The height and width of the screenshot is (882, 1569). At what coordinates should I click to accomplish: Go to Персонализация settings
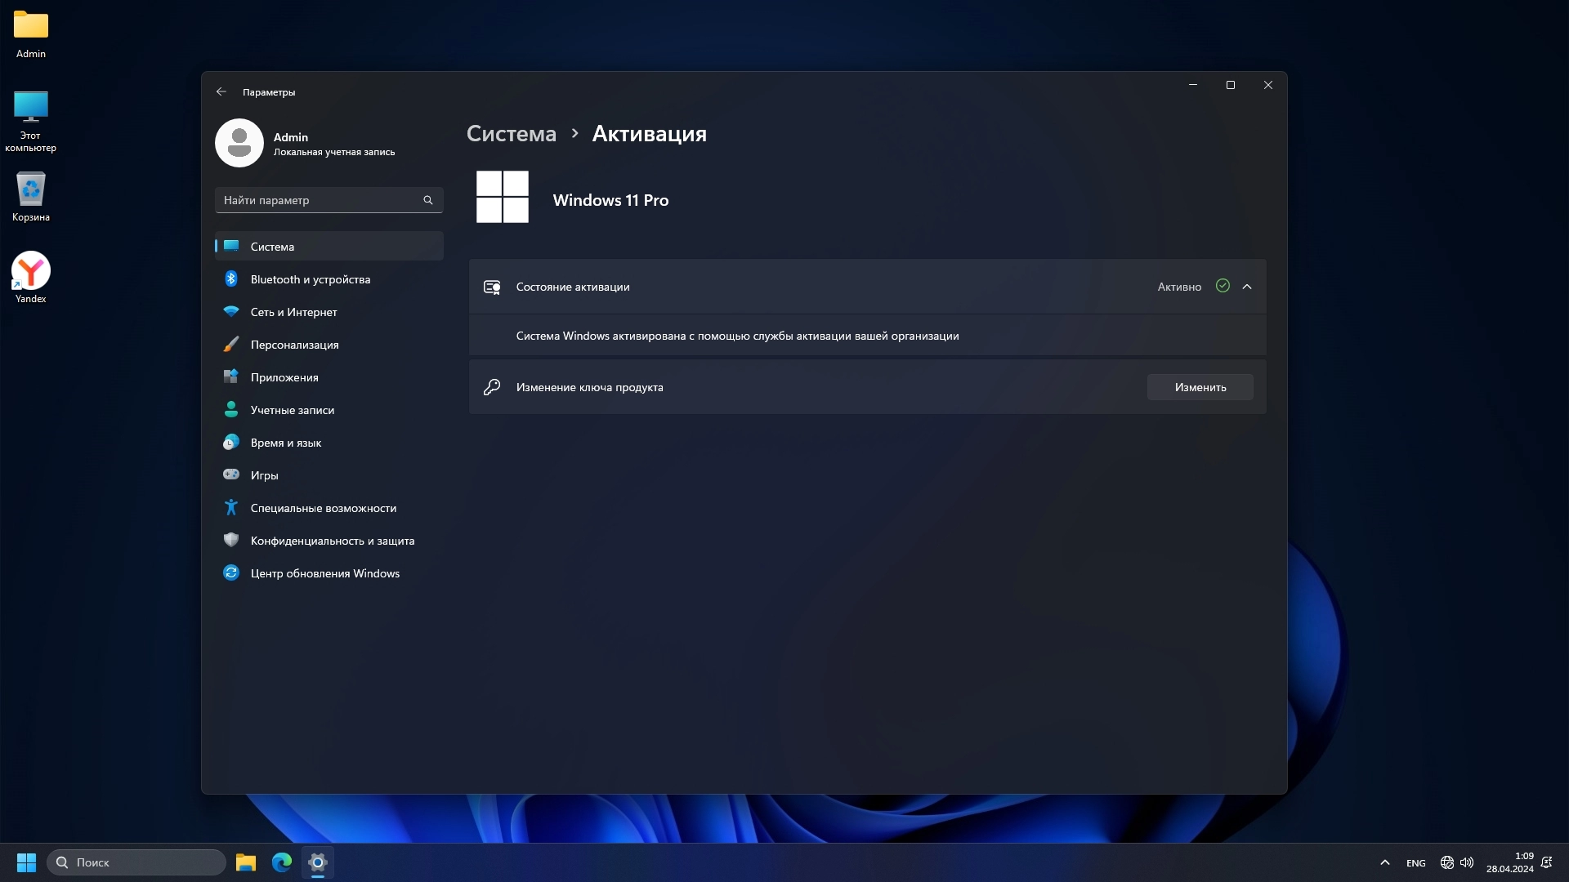(x=294, y=345)
